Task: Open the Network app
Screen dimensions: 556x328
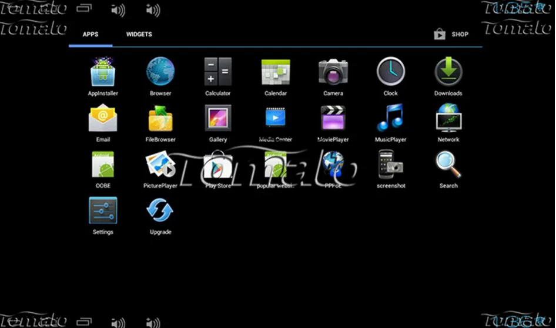Action: pyautogui.click(x=448, y=118)
